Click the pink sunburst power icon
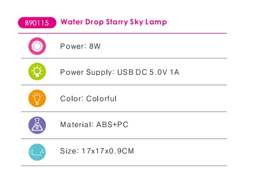Image resolution: width=268 pixels, height=184 pixels. point(37,46)
